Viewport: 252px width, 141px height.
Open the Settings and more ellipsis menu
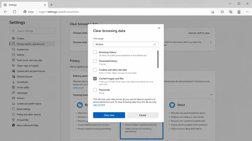[247, 12]
